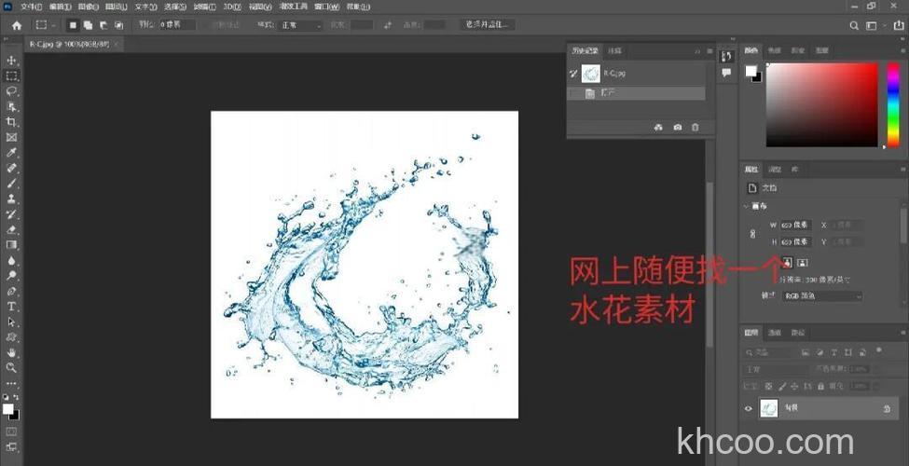Enable New selection mode button
The width and height of the screenshot is (909, 466).
pos(73,25)
